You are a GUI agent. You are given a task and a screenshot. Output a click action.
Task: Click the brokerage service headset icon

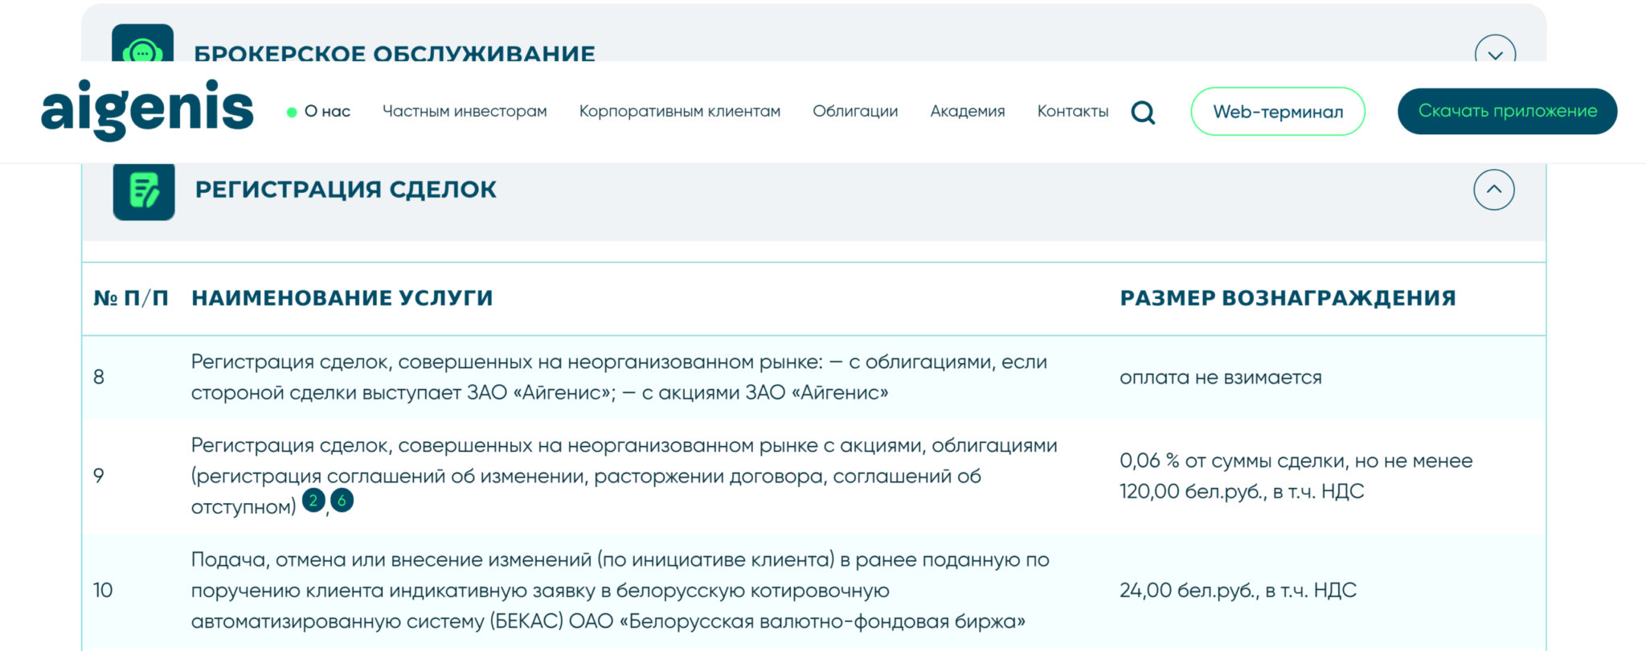143,44
